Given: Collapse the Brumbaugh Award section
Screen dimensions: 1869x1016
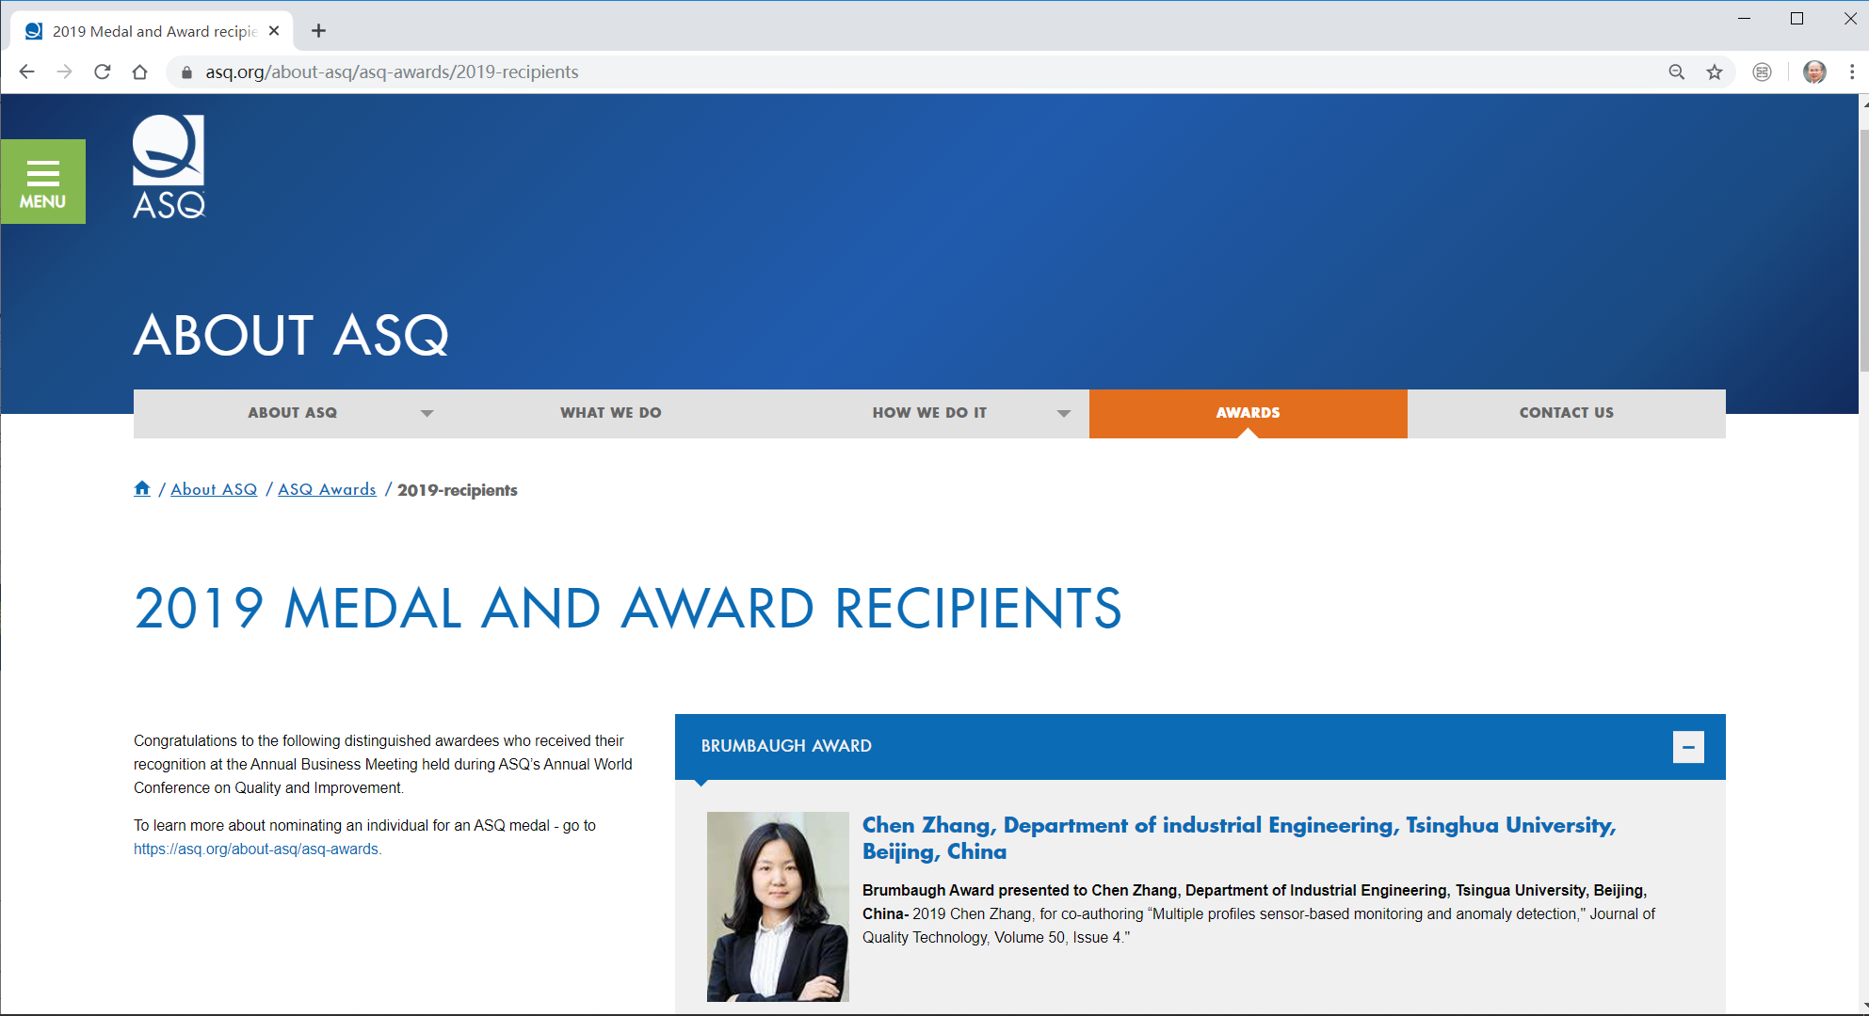Looking at the screenshot, I should 1688,747.
